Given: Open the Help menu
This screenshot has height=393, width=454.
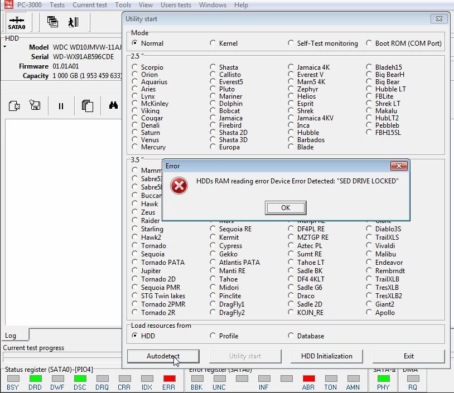Looking at the screenshot, I should coord(241,5).
